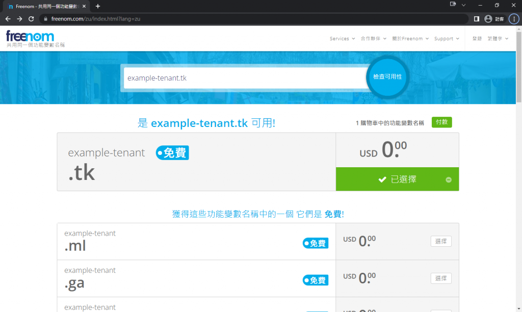522x312 pixels.
Task: Click the Freenom tagline '共用同一個功能變數名稱'
Action: click(x=36, y=45)
